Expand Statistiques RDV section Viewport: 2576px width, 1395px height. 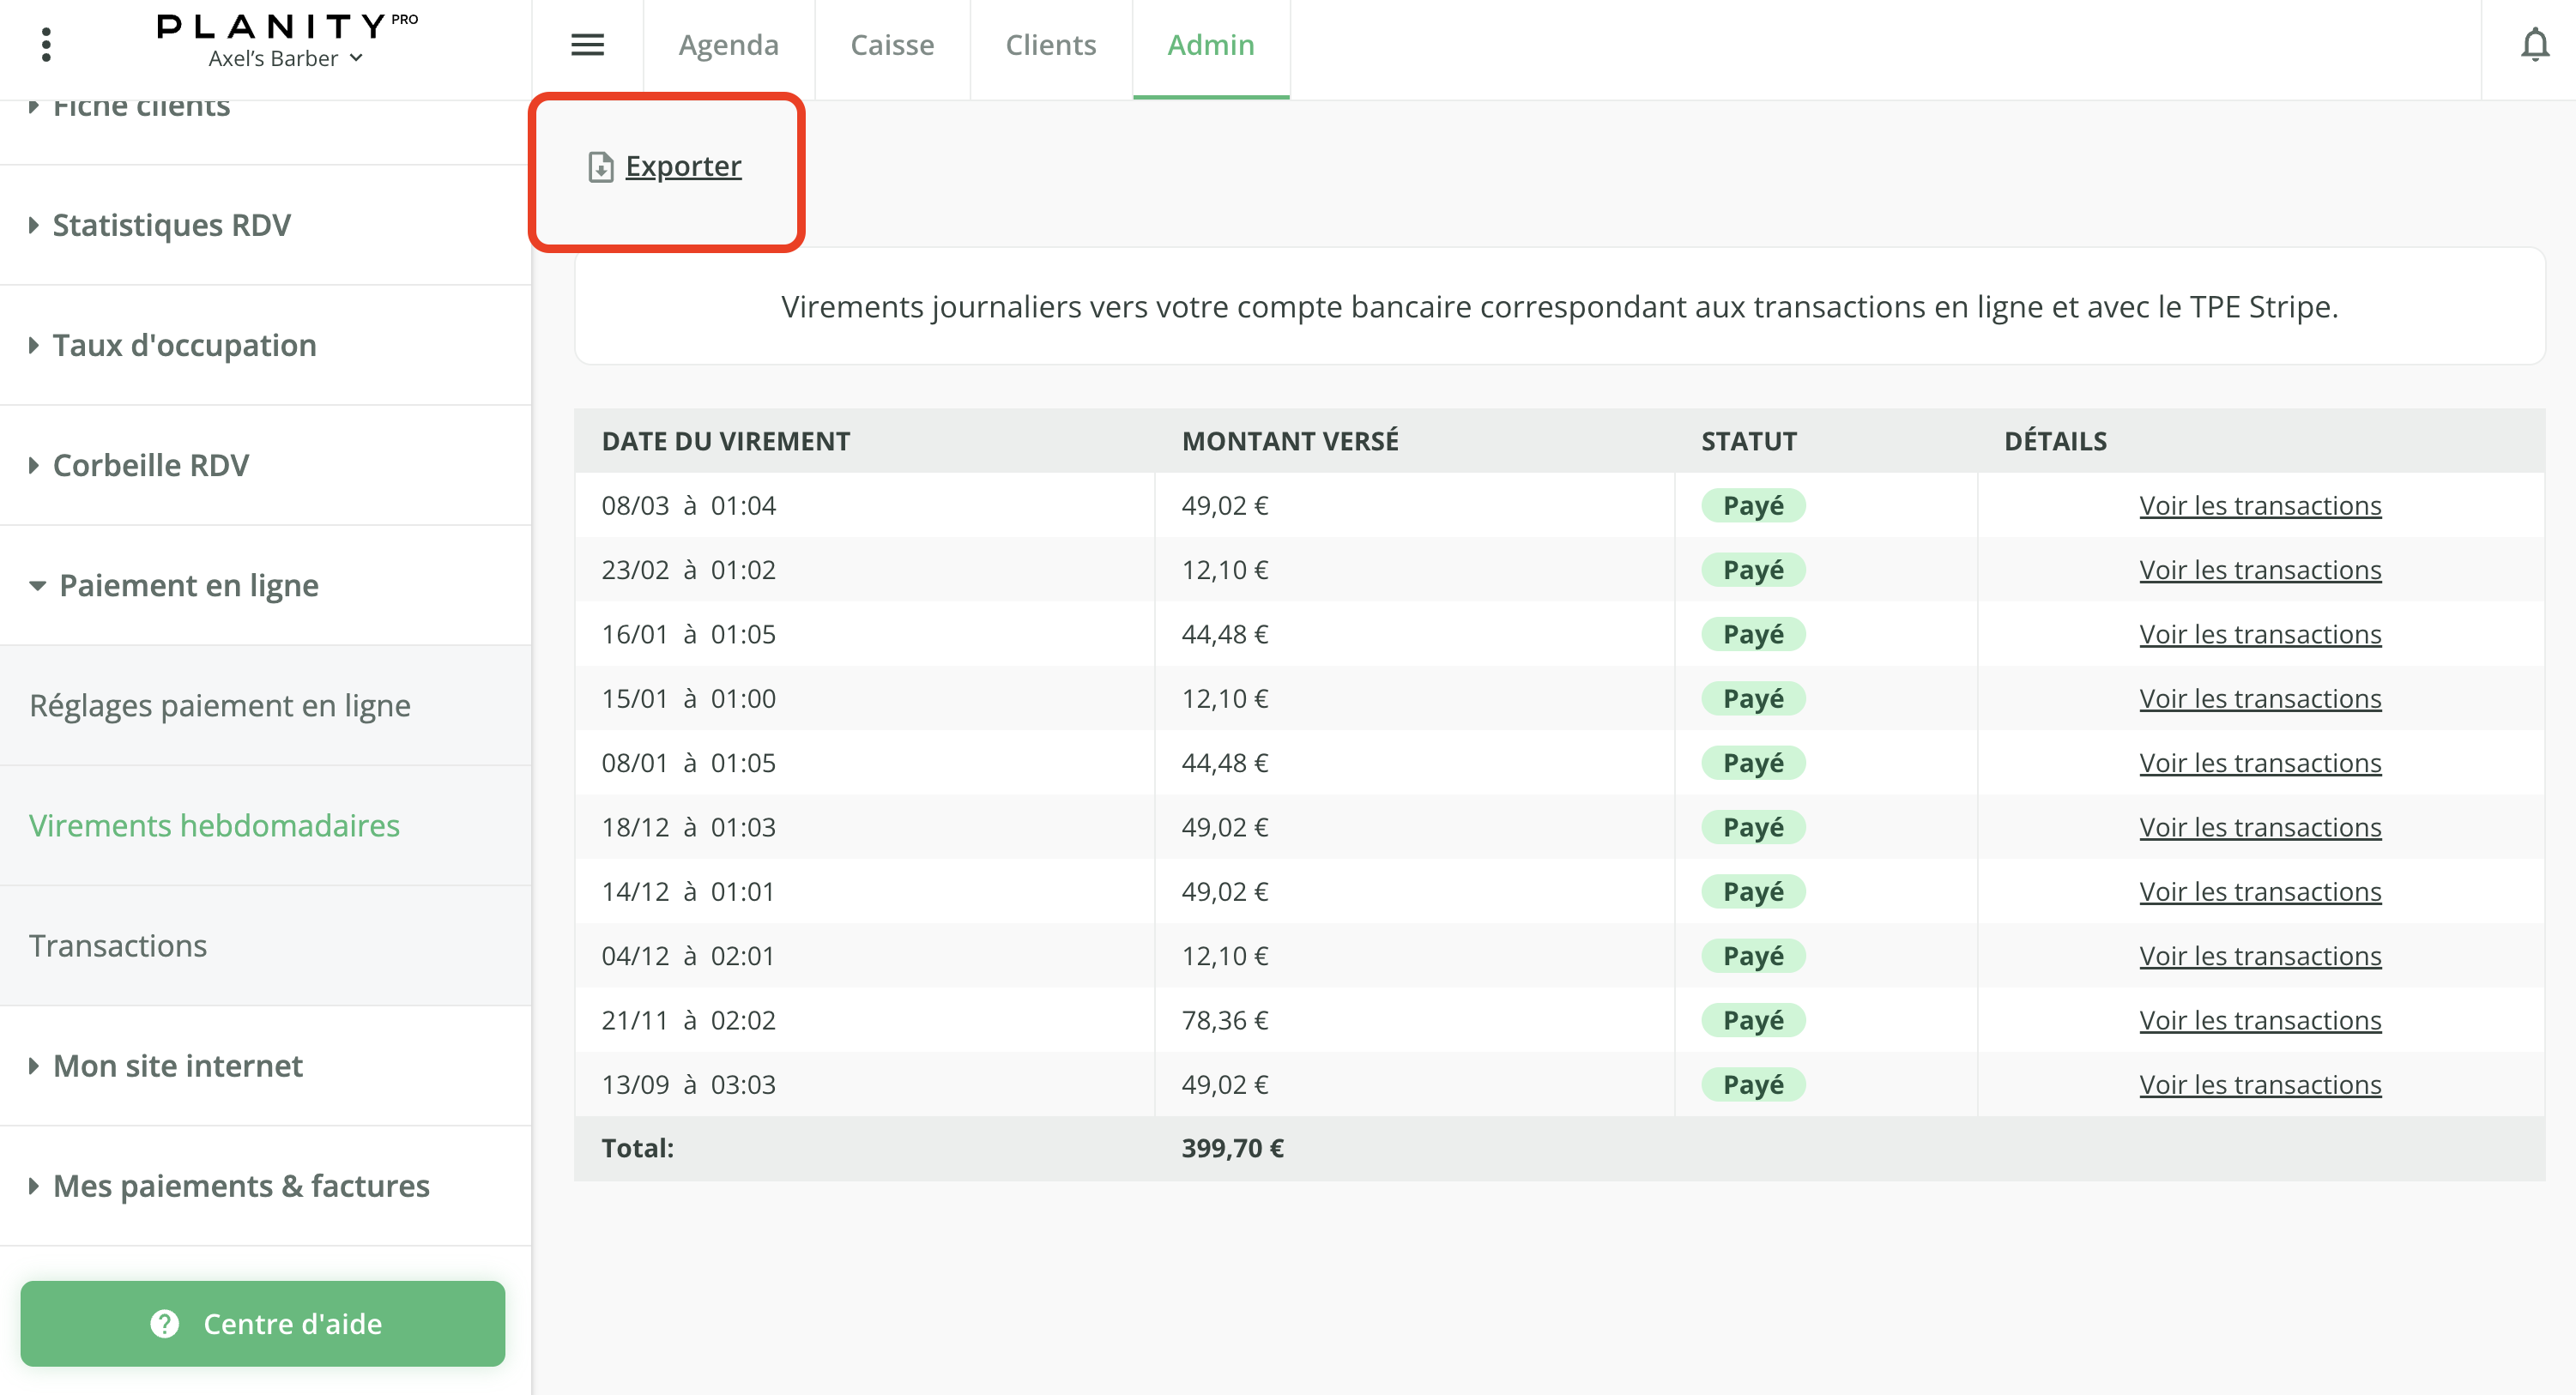[x=171, y=225]
